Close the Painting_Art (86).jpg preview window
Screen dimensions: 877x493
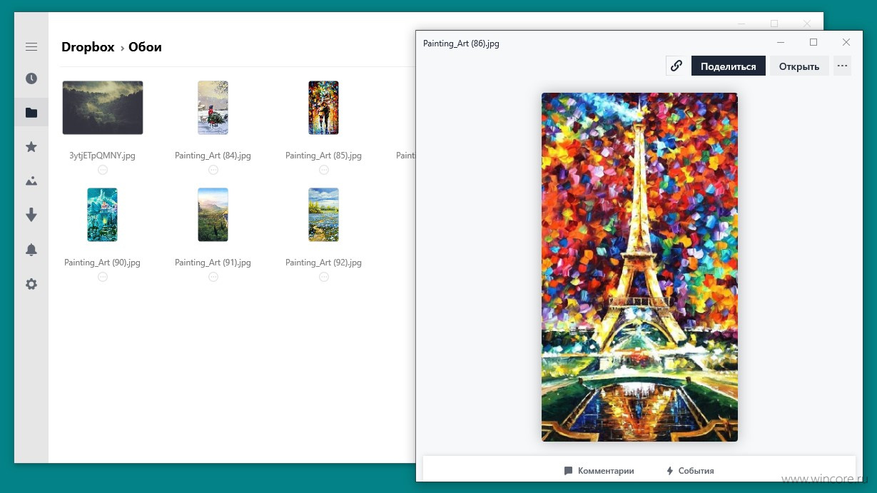coord(846,43)
